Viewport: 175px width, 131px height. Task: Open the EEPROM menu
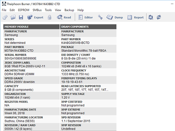click(24, 10)
